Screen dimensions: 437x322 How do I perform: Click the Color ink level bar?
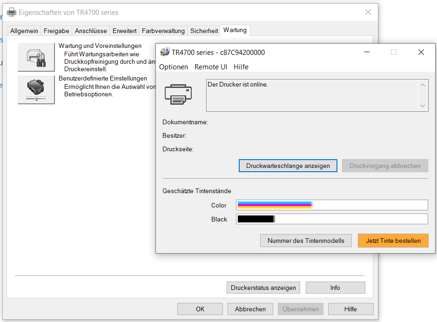(x=332, y=205)
